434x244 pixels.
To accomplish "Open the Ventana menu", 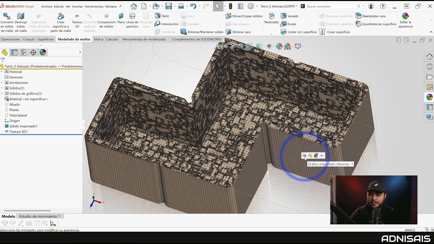I will coord(111,6).
